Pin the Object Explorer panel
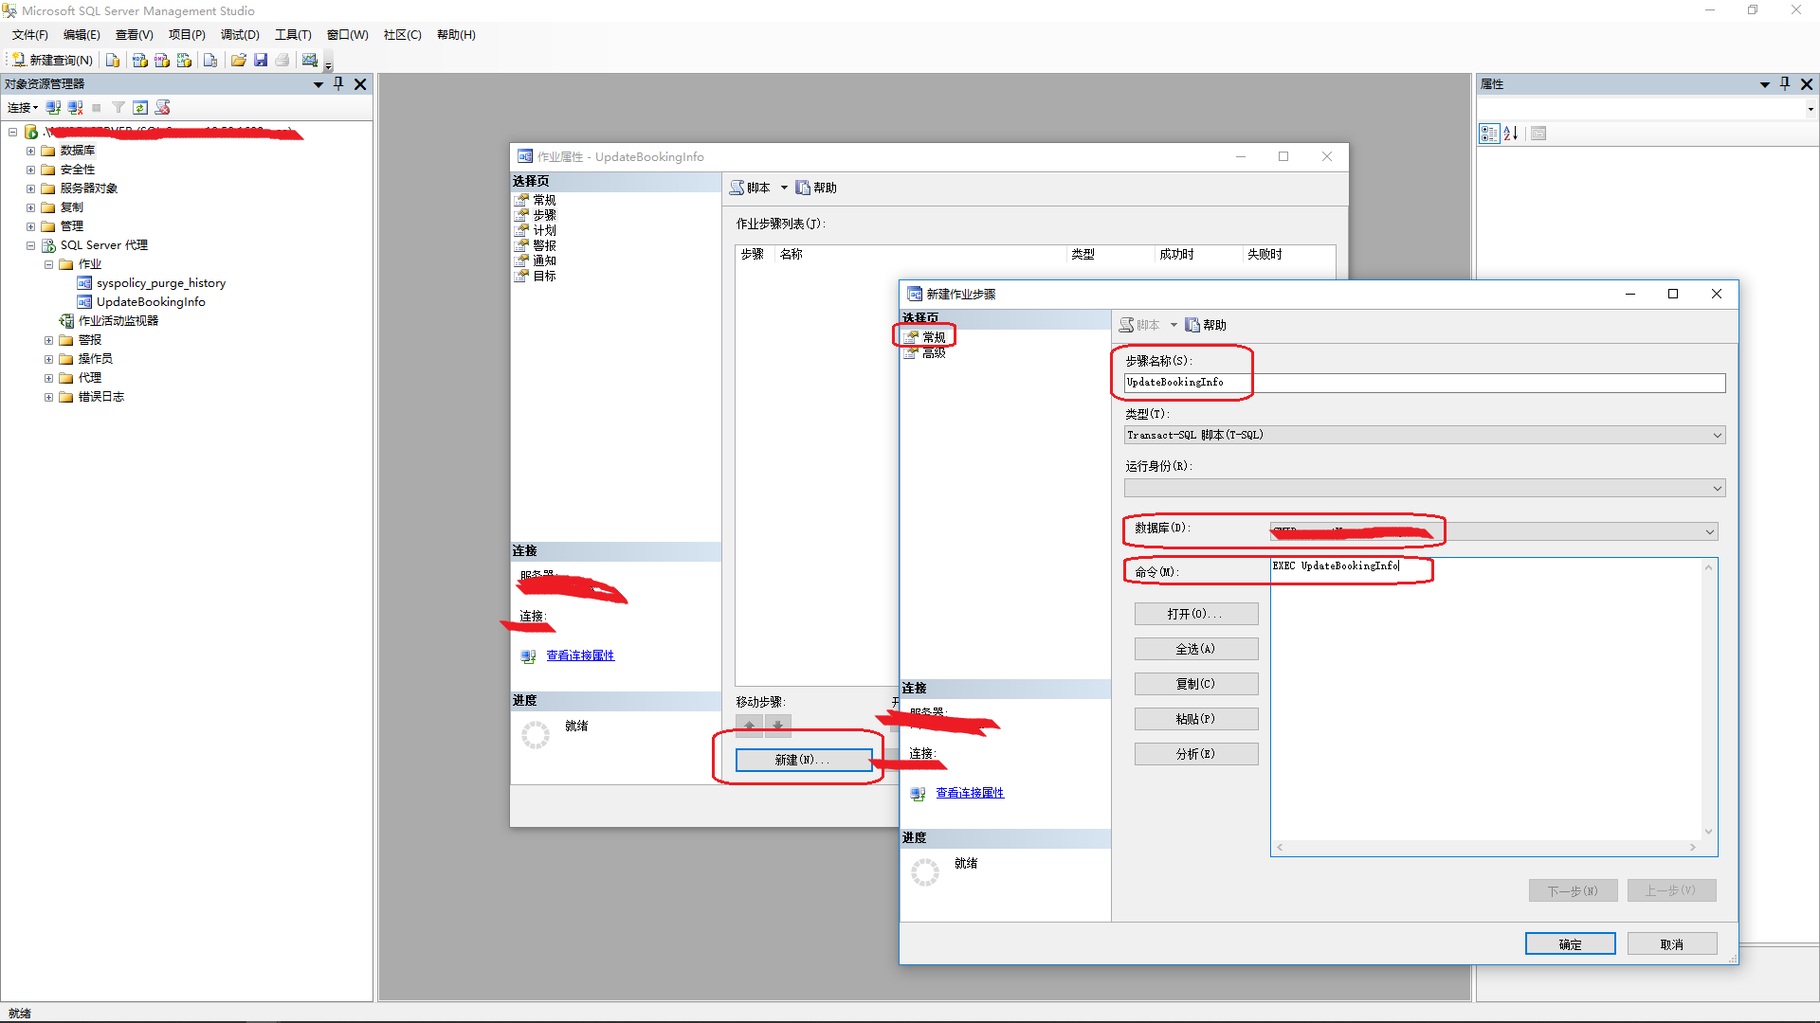This screenshot has width=1820, height=1023. [x=338, y=83]
